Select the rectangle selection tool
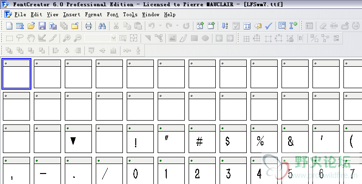This screenshot has height=184, width=362. tap(9, 38)
